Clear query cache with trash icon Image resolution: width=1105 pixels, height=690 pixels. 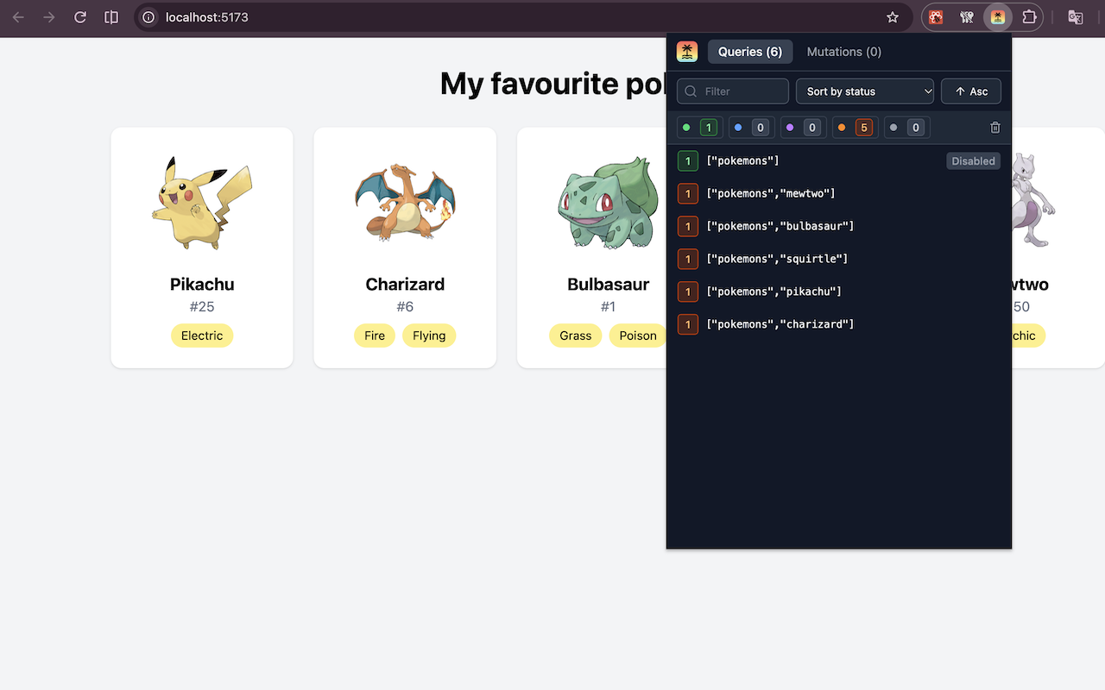click(x=995, y=128)
